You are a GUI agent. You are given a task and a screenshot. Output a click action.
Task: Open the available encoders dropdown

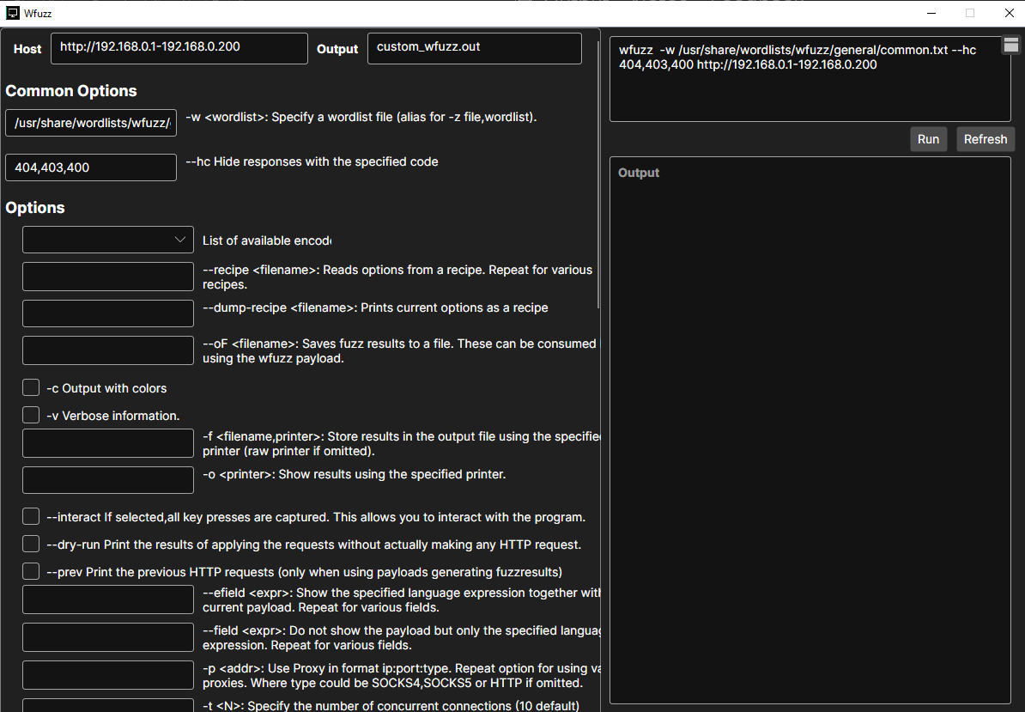(x=108, y=240)
